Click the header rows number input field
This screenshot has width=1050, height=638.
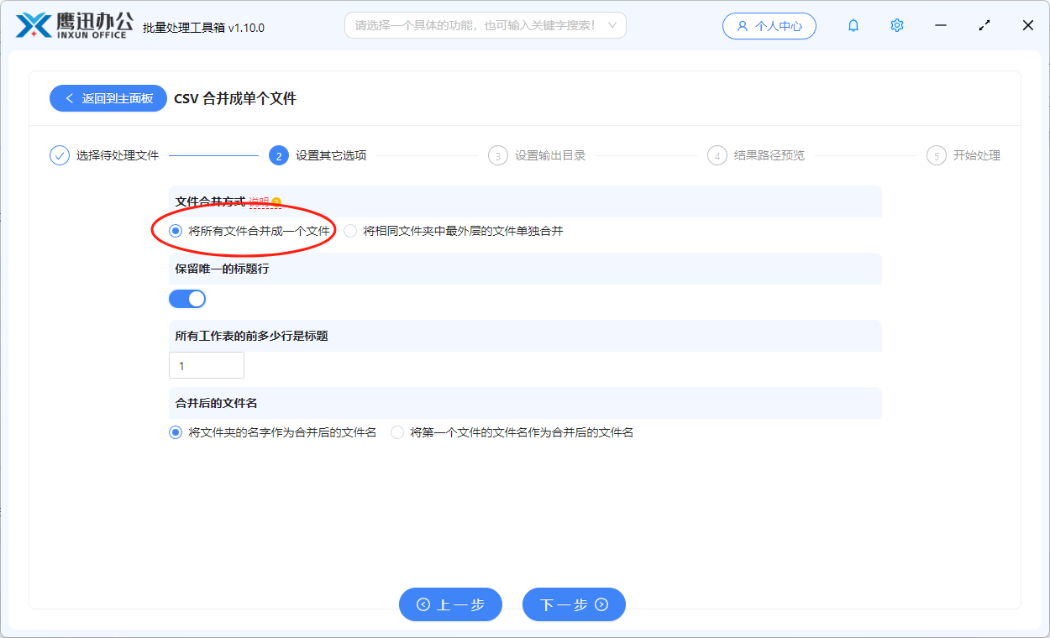(x=207, y=364)
